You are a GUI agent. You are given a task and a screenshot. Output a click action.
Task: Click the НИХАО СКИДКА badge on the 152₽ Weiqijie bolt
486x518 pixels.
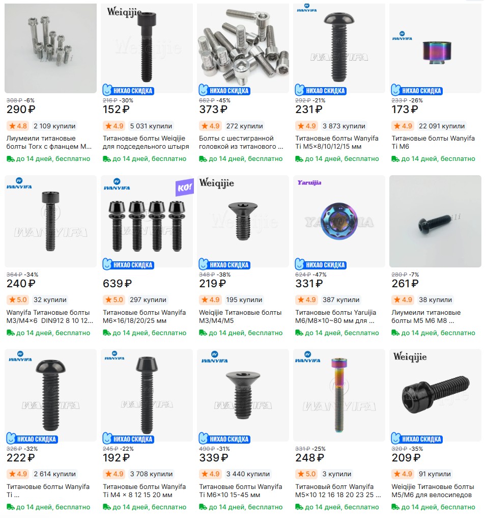coord(128,90)
